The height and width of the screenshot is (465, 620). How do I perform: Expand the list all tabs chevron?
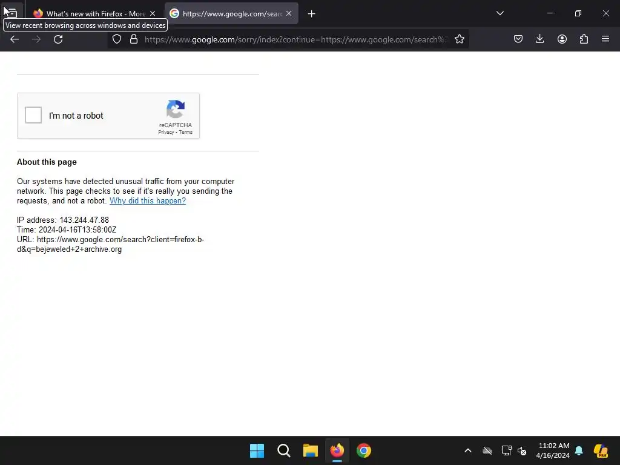click(x=500, y=13)
